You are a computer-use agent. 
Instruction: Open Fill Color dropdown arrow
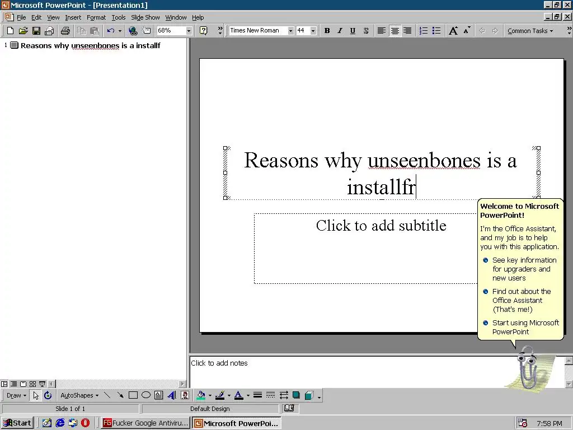[210, 395]
